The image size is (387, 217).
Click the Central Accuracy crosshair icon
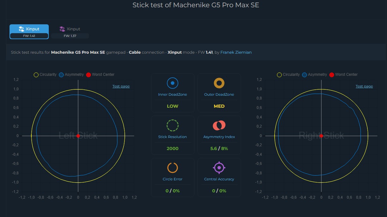[219, 168]
